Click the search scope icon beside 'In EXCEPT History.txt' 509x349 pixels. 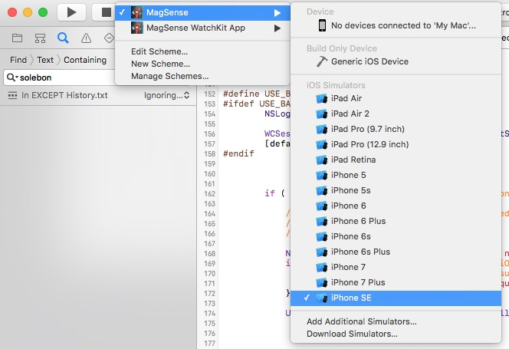tap(12, 95)
